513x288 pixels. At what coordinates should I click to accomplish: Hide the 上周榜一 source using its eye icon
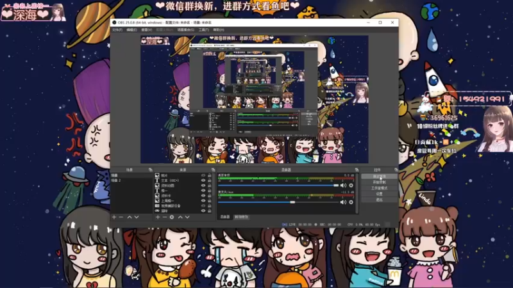point(203,201)
